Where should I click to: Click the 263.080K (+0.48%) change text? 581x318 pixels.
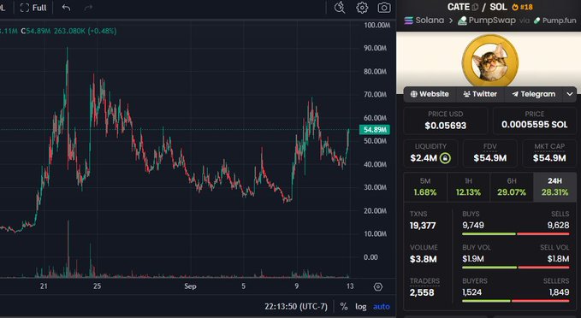pos(86,31)
